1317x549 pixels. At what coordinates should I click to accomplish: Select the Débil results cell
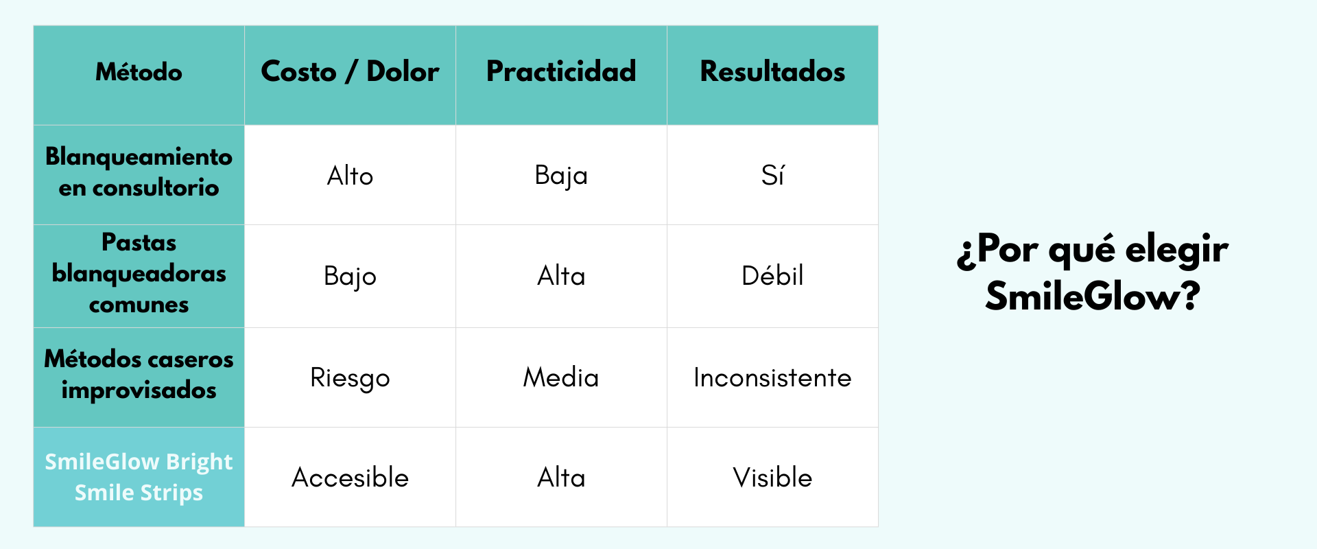[x=772, y=276]
